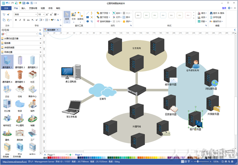
Task: Click the cut scissors icon
Action: (x=4, y=14)
